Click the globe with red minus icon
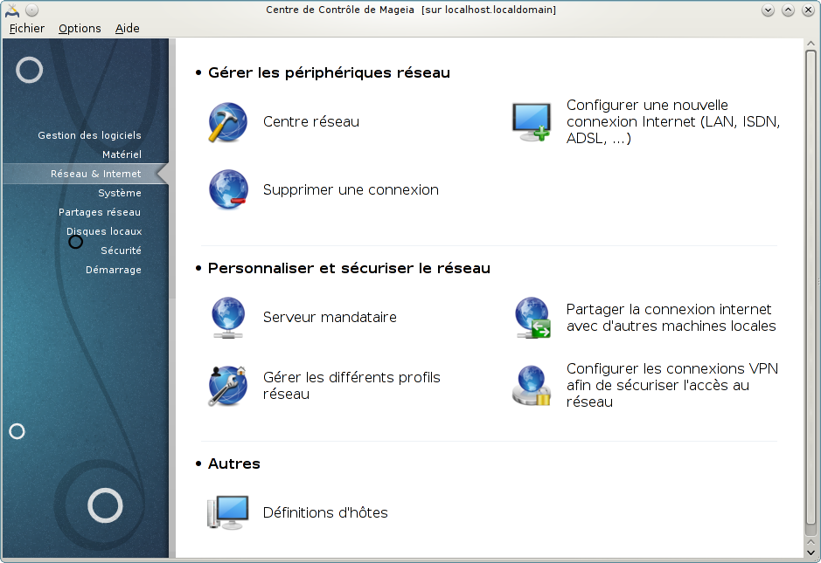 coord(228,189)
